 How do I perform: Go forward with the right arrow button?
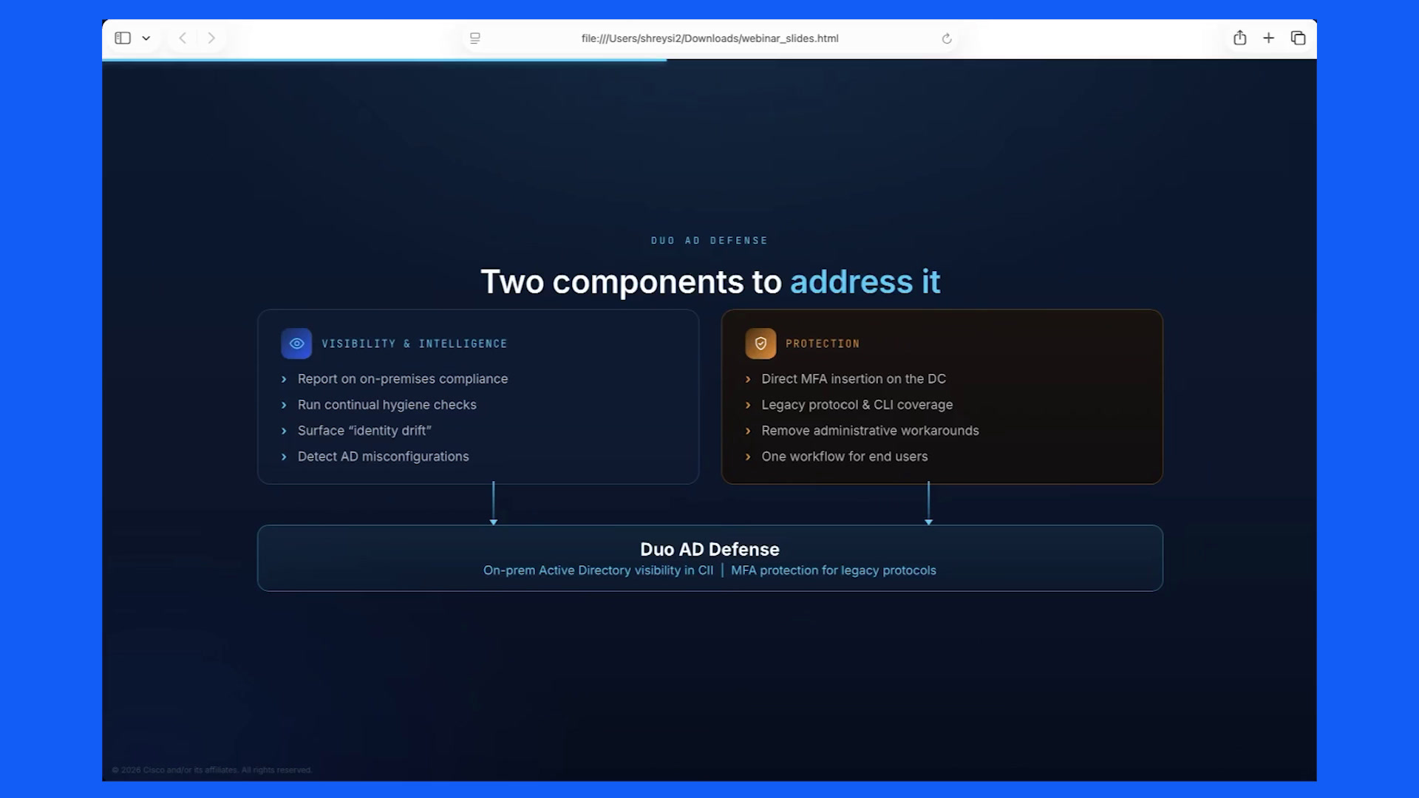coord(211,38)
